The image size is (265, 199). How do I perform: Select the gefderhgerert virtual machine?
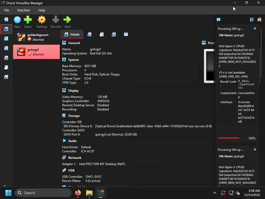click(36, 37)
